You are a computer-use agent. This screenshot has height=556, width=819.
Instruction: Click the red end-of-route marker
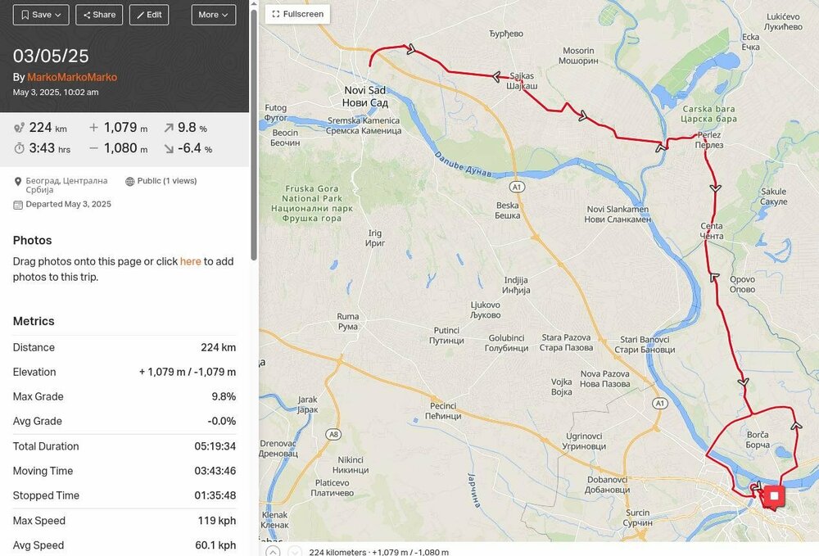click(x=774, y=496)
